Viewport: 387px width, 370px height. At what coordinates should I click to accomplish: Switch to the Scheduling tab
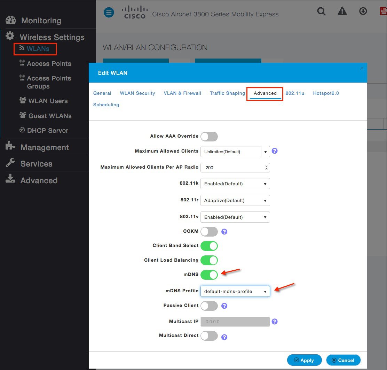point(106,105)
